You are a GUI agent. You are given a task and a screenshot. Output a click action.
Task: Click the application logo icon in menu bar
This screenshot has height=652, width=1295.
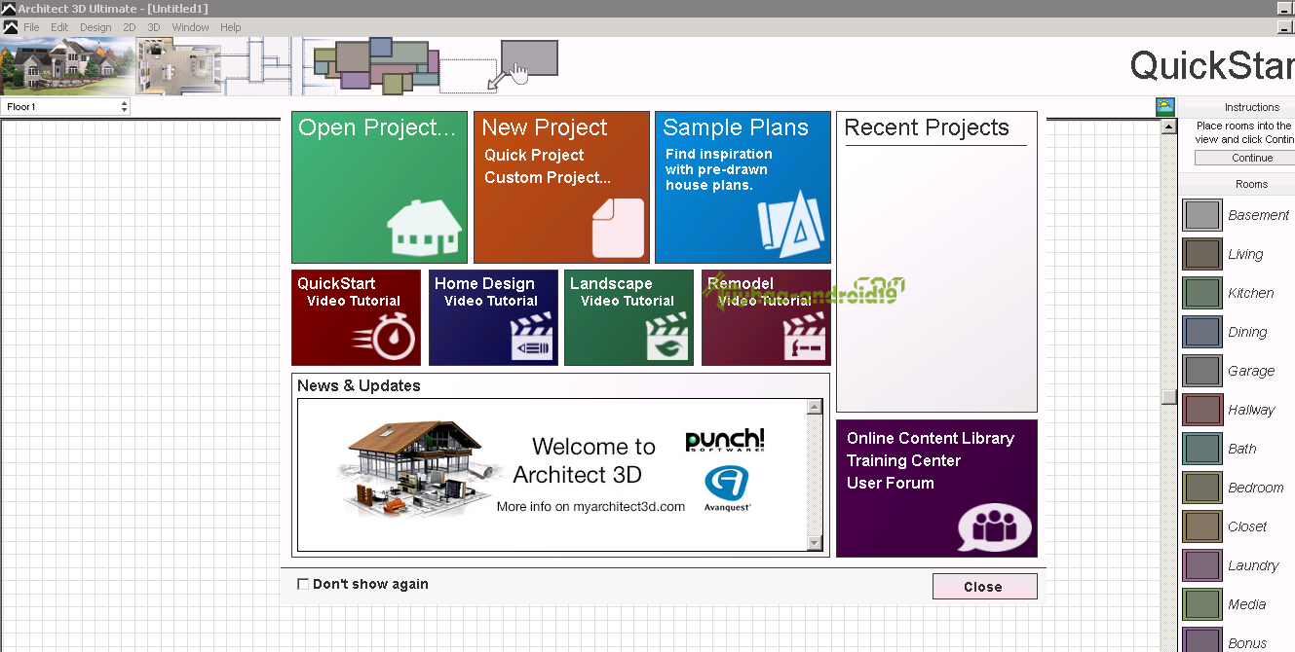[10, 26]
